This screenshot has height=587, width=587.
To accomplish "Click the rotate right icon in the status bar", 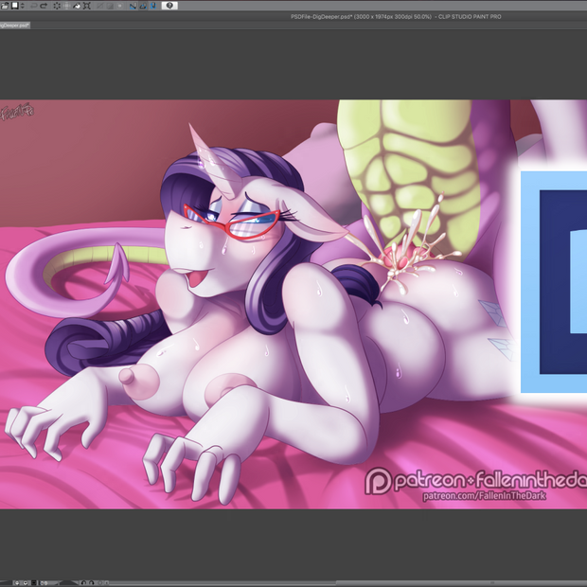I will (91, 583).
